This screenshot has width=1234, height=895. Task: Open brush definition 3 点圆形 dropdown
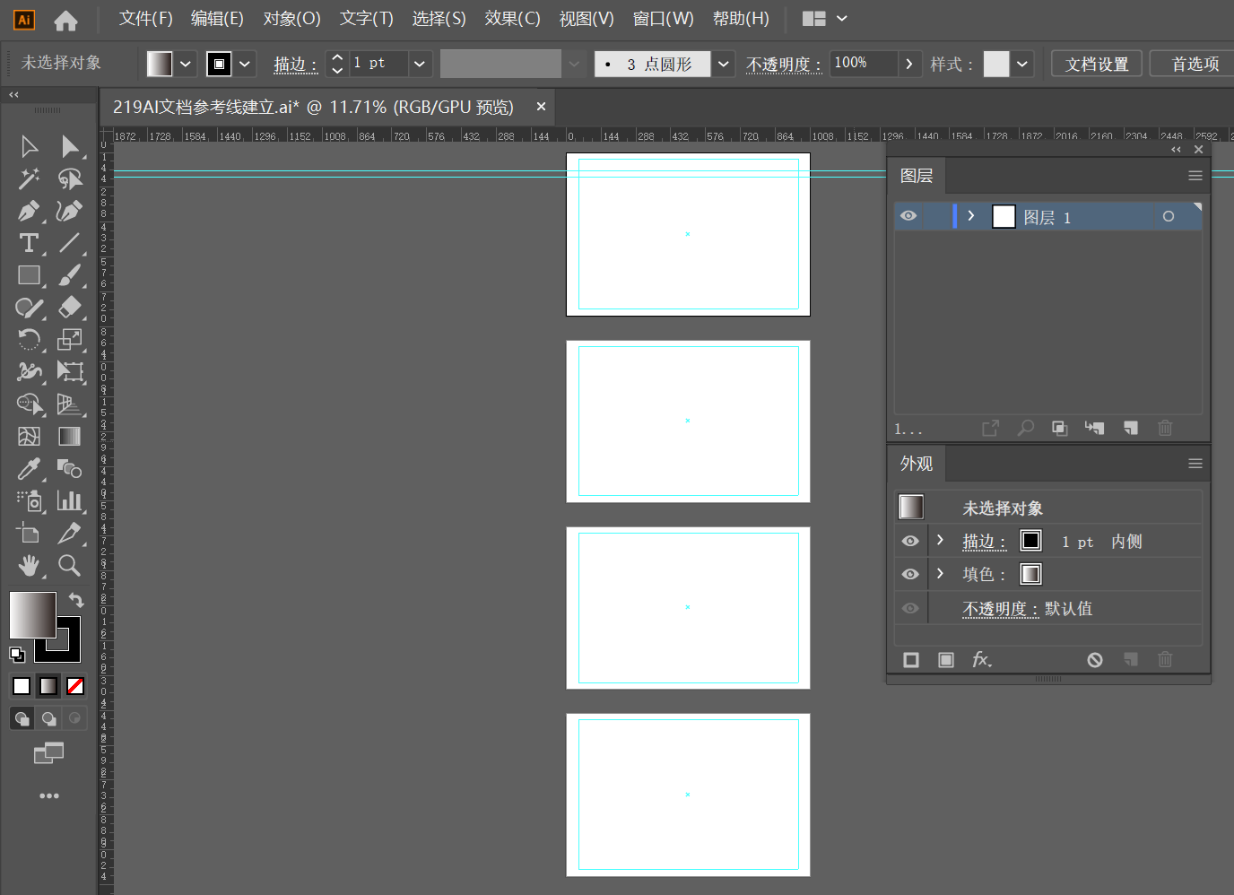(x=724, y=64)
